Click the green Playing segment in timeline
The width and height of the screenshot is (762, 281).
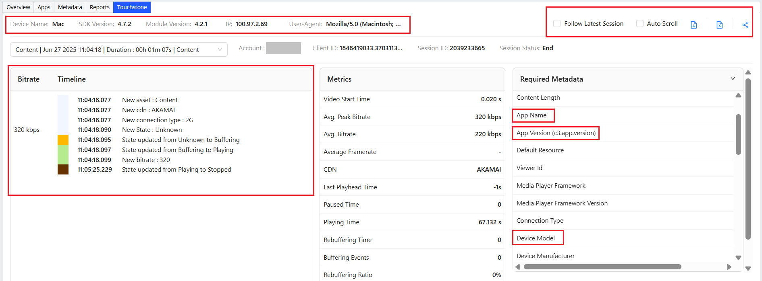[x=63, y=154]
